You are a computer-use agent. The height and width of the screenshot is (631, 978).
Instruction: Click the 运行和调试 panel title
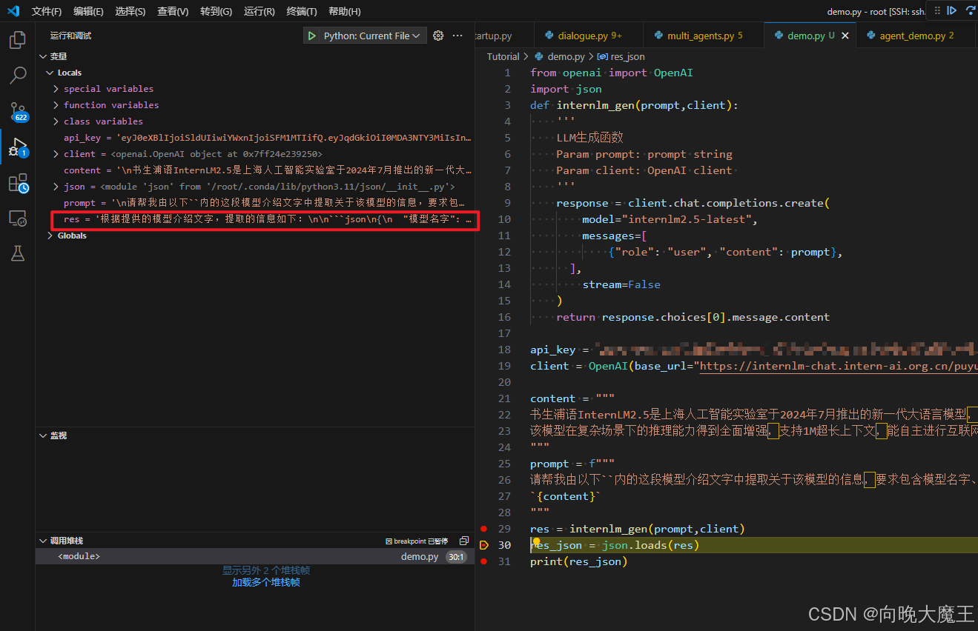pyautogui.click(x=71, y=36)
